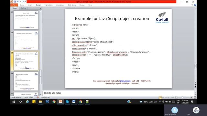Select slide 37 thumbnail
The width and height of the screenshot is (207, 116).
point(26,94)
